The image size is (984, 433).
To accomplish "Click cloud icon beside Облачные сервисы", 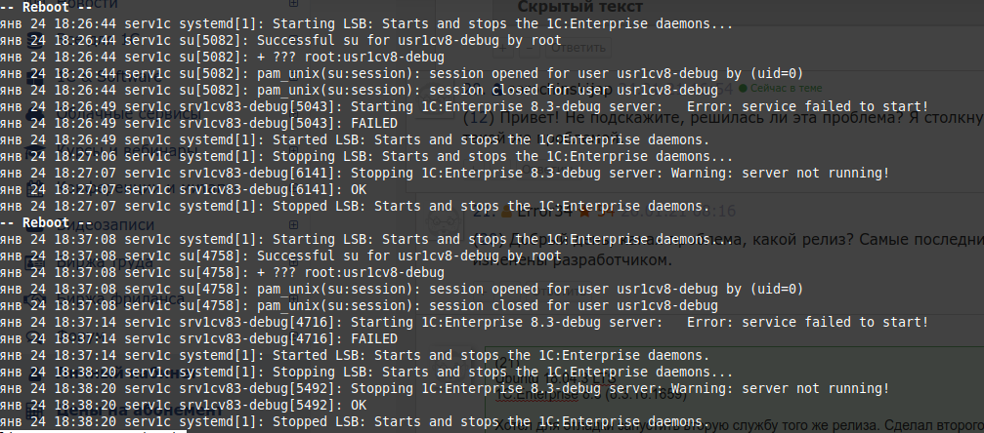I will tap(35, 115).
